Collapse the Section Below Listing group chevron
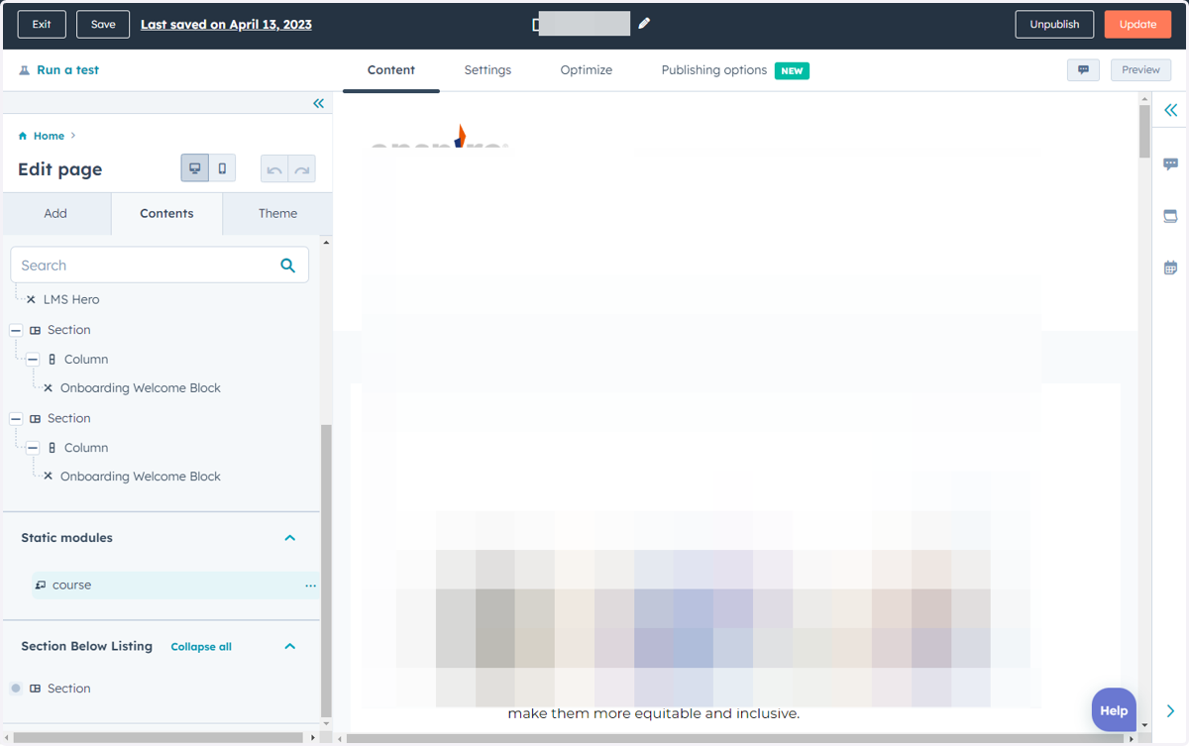Screen dimensions: 1189x746 [290, 646]
